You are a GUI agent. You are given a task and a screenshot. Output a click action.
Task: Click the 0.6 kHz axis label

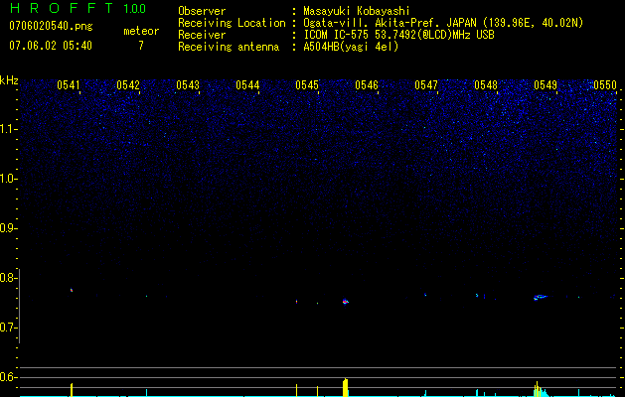[8, 377]
